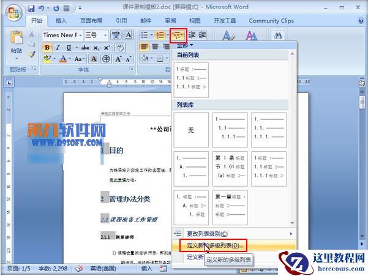Click the Find binoculars icon
Image resolution: width=368 pixels, height=276 pixels.
click(278, 35)
